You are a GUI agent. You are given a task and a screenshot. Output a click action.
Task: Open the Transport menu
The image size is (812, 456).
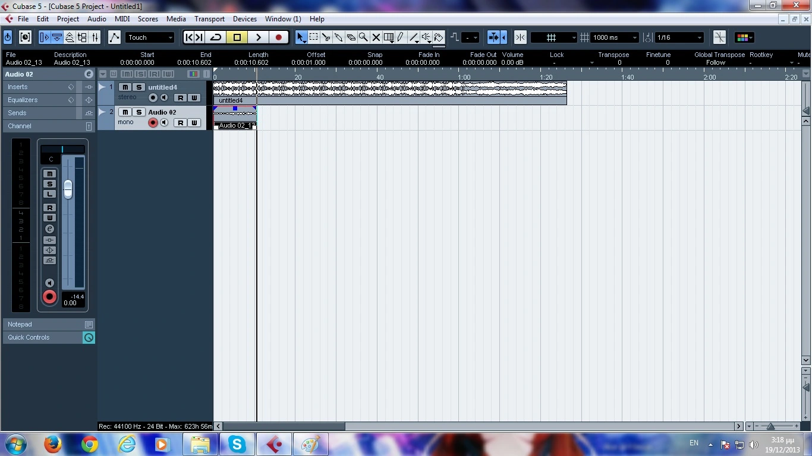click(209, 19)
